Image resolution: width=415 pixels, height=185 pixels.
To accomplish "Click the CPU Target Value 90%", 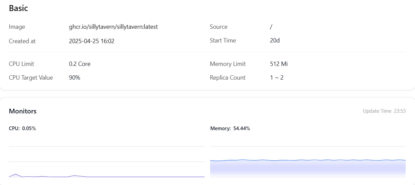I will tap(75, 78).
